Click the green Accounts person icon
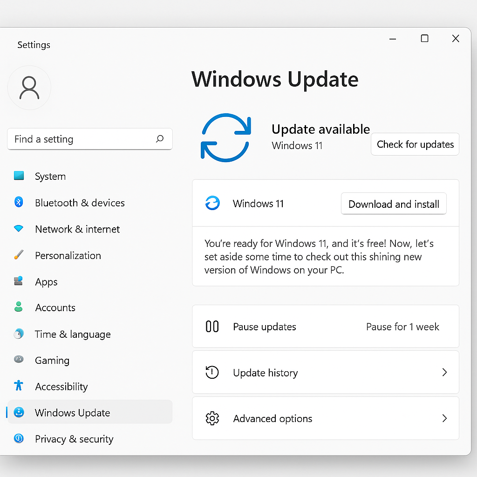The image size is (477, 477). [x=19, y=307]
